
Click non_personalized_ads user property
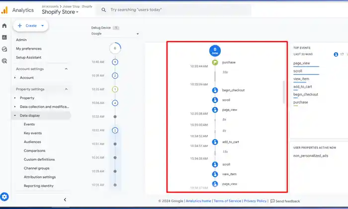pyautogui.click(x=311, y=156)
